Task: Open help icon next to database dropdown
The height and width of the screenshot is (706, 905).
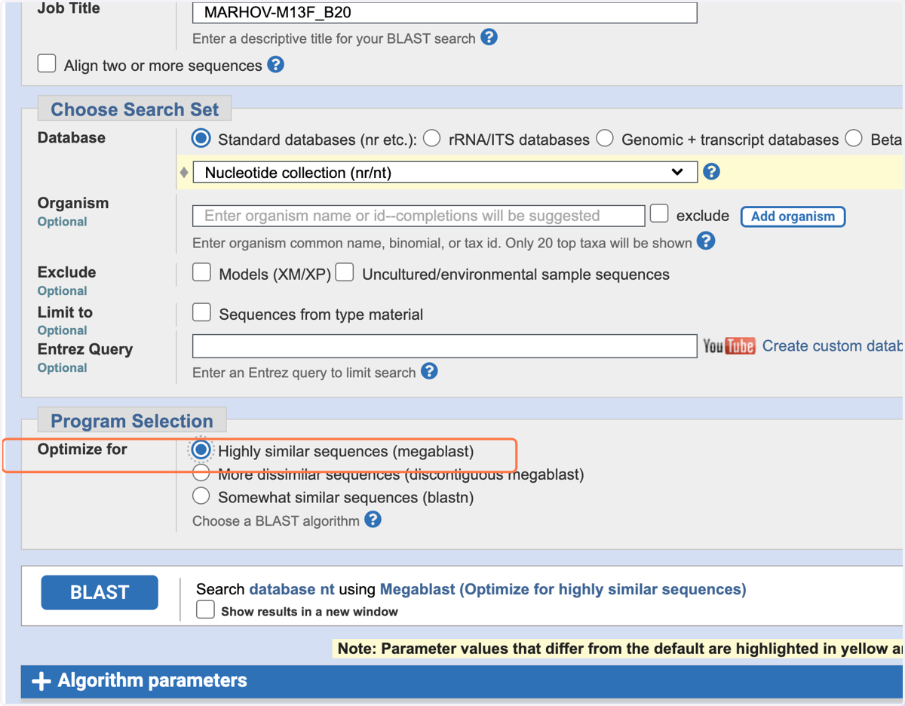Action: (711, 171)
